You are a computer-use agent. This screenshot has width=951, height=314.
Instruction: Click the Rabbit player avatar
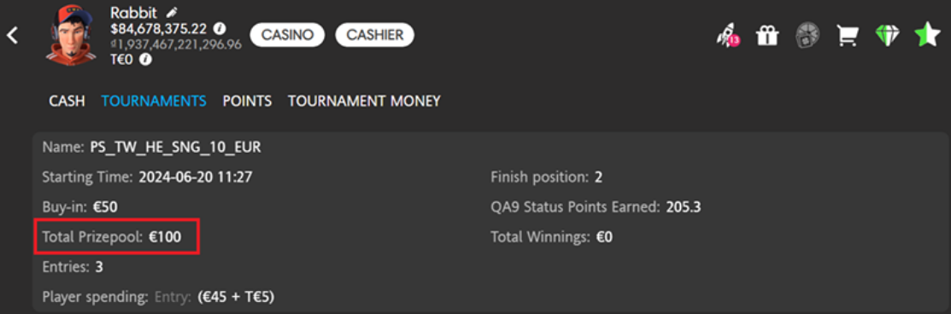tap(72, 35)
